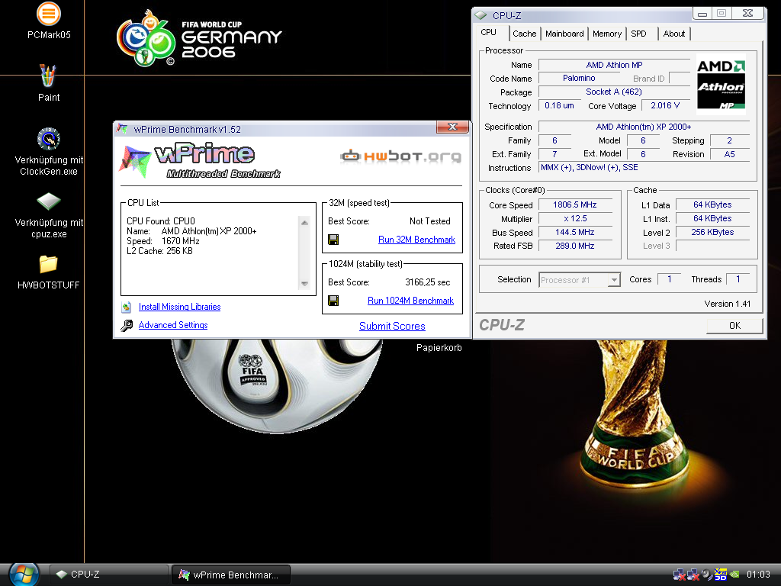Image resolution: width=781 pixels, height=586 pixels.
Task: Click the wPrime title bar icon
Action: [x=122, y=129]
